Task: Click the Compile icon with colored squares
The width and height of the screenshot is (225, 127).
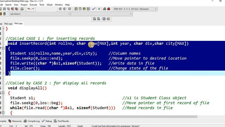Action: point(76,9)
